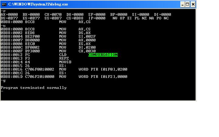Screen dimensions: 219x137
Task: Click the operand CX,0030
Action: (87, 51)
